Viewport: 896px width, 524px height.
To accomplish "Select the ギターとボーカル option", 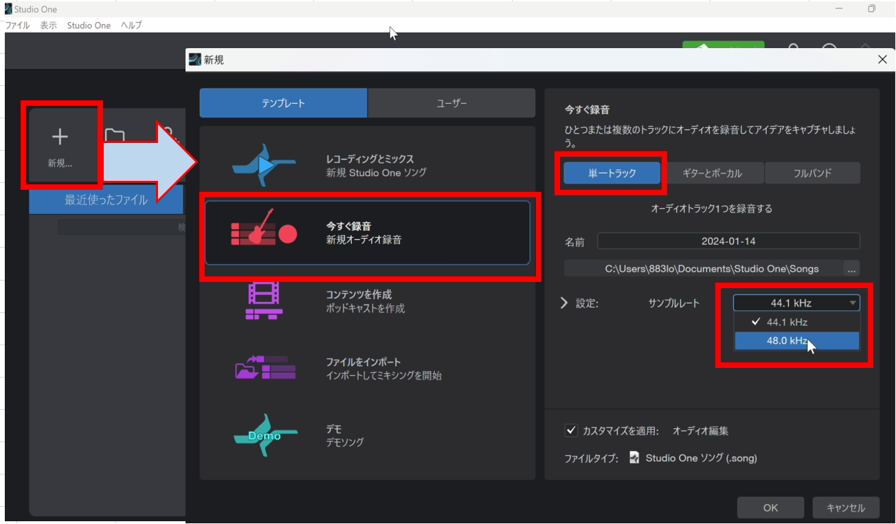I will 713,173.
